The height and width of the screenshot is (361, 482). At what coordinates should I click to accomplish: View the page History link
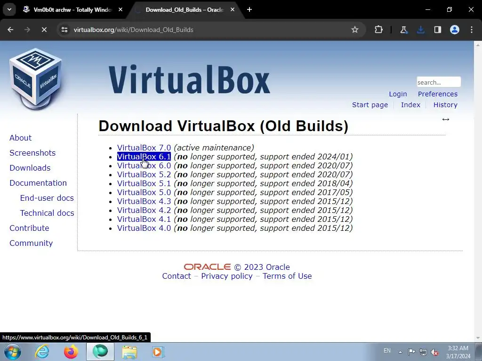[445, 105]
